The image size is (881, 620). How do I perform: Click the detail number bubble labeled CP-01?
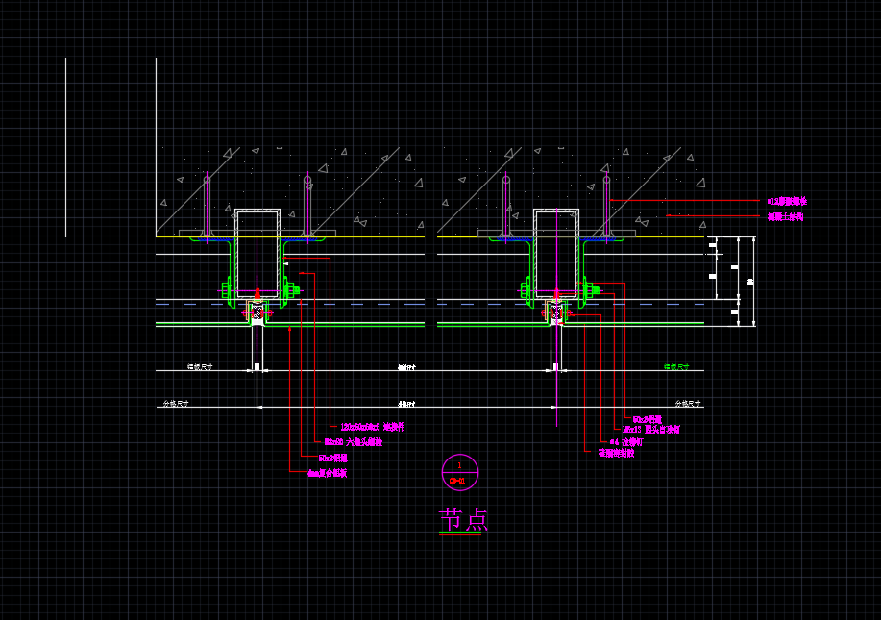point(459,472)
